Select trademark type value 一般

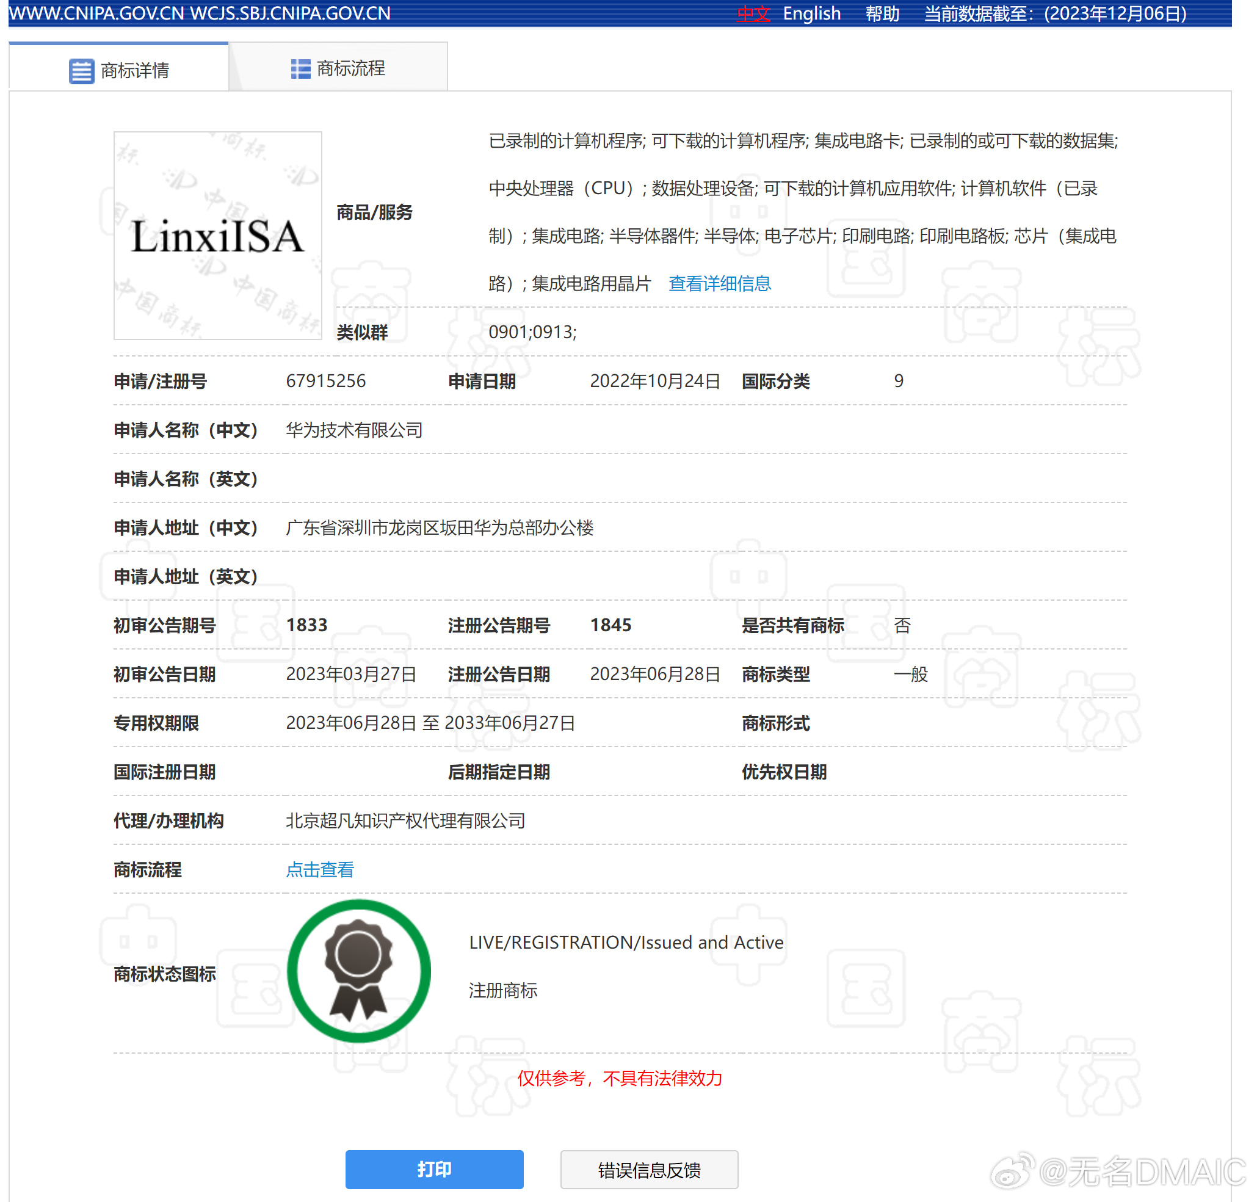910,673
